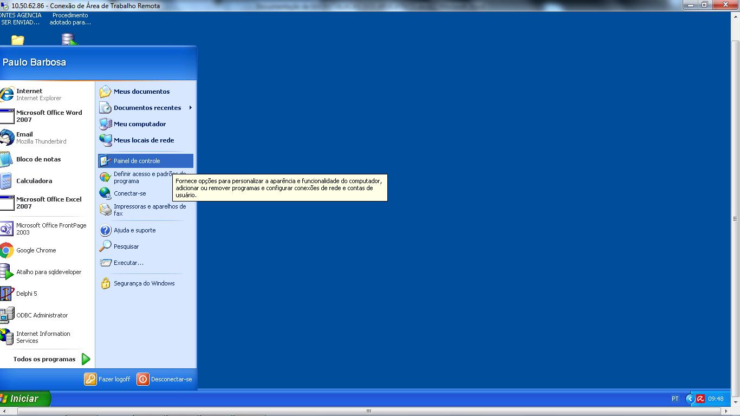
Task: Click the Avira antivirus tray icon
Action: [700, 399]
